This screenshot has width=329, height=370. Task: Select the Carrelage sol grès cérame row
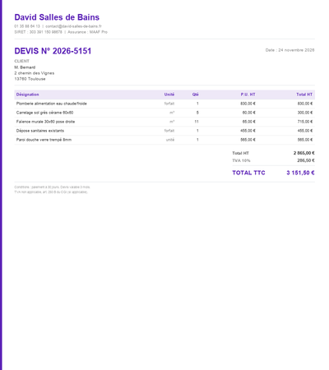pyautogui.click(x=164, y=113)
